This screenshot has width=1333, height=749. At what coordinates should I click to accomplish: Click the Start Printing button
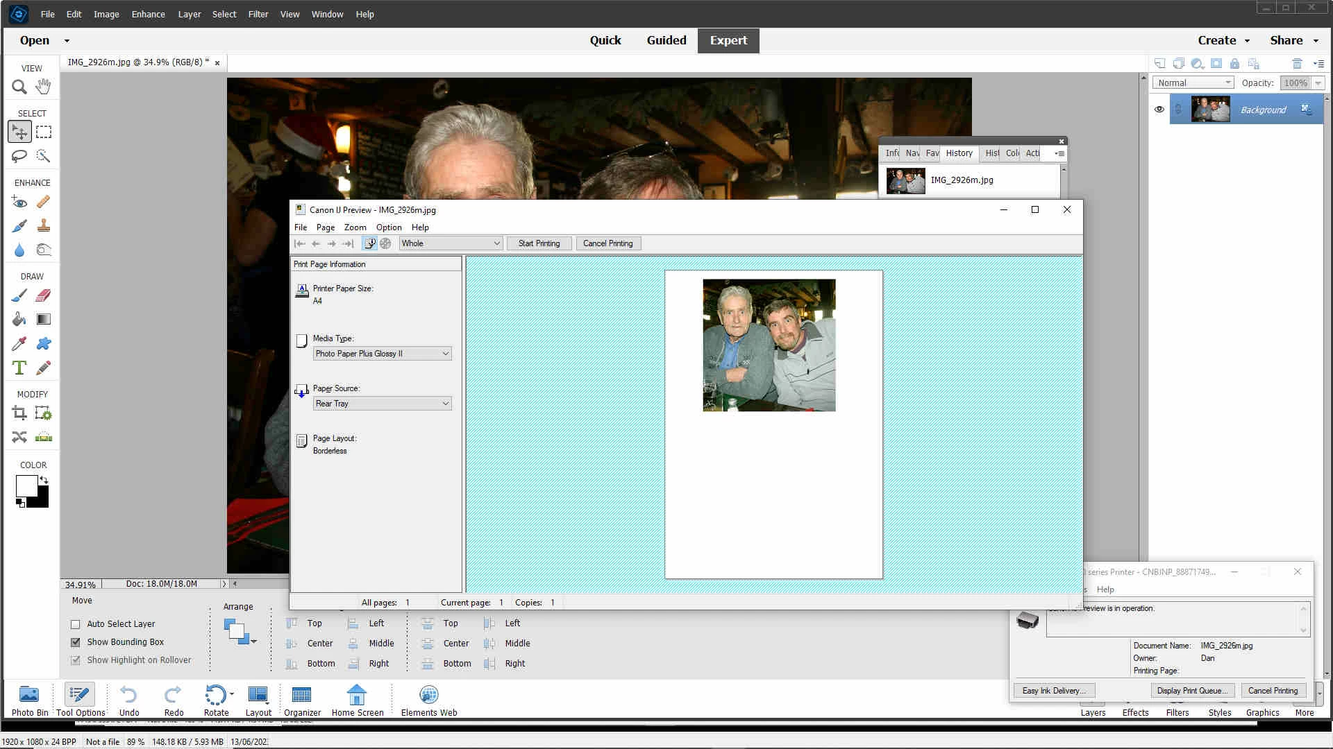tap(539, 243)
